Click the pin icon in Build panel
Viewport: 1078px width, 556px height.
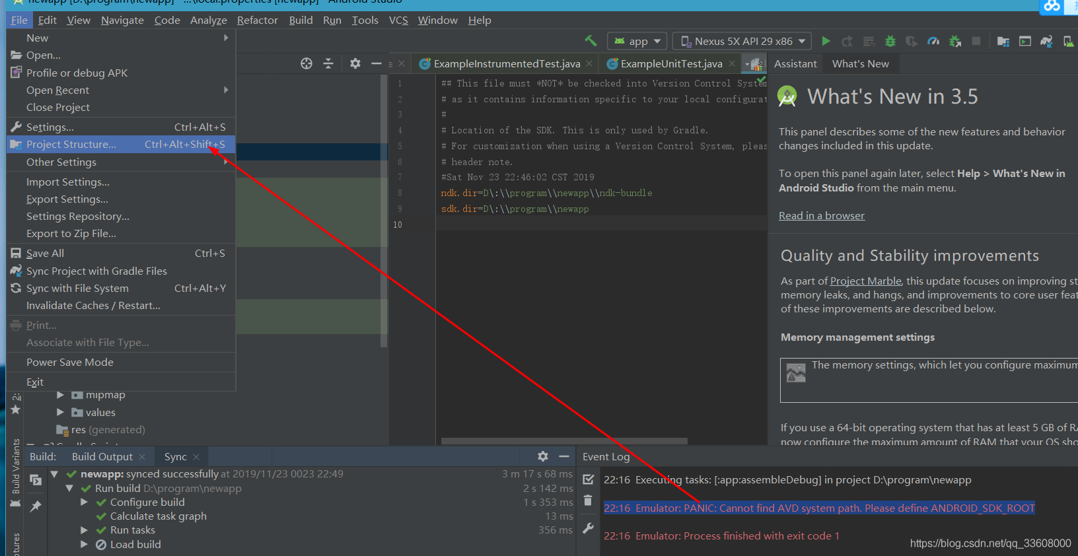(x=36, y=506)
